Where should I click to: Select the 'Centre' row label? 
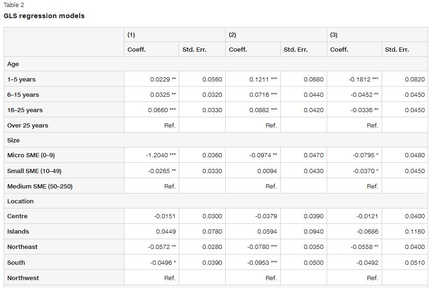(17, 216)
